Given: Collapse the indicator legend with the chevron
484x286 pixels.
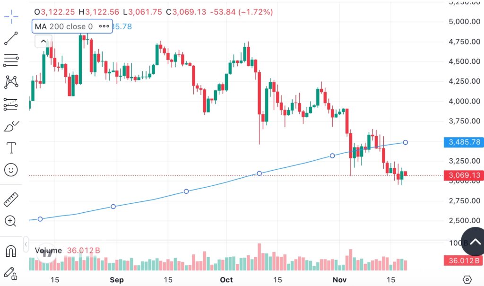Looking at the screenshot, I should pos(43,41).
